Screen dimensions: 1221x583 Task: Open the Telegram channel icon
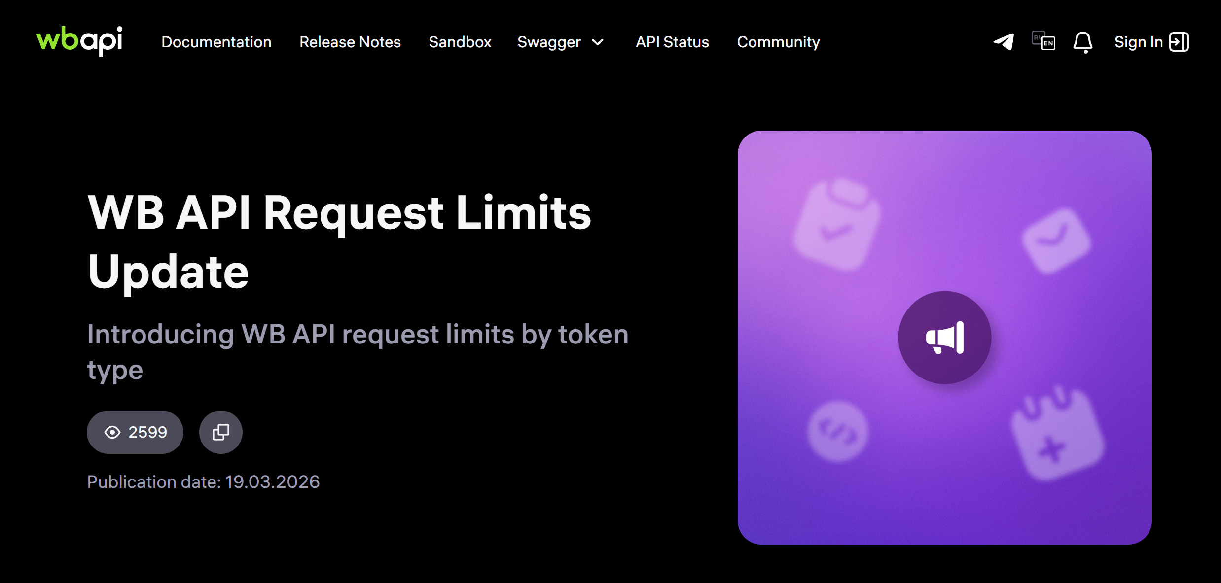1004,42
